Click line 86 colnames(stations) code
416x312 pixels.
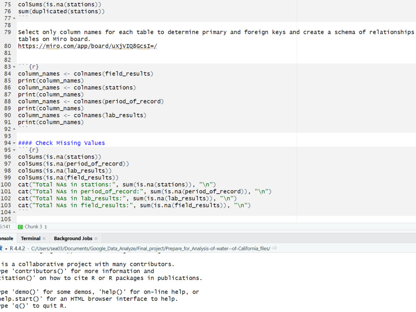(x=77, y=87)
